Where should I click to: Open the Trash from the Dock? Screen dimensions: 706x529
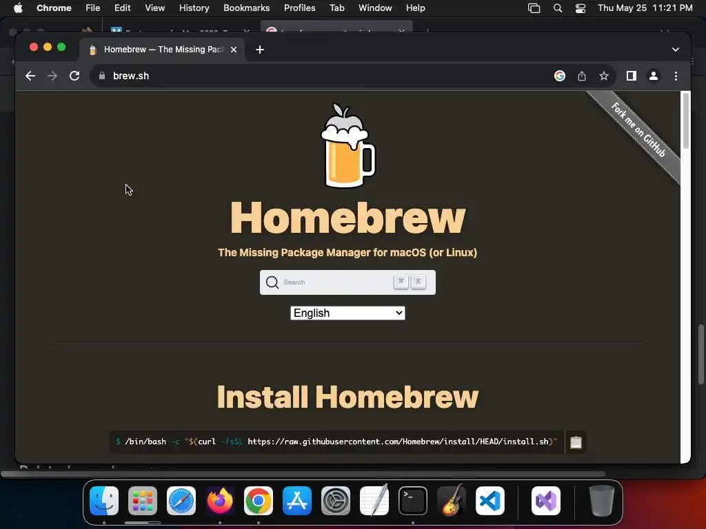pos(602,501)
